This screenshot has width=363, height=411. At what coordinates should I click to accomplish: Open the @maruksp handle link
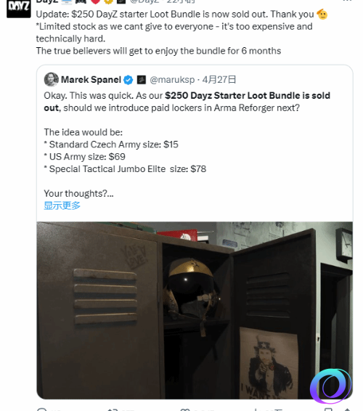coord(172,80)
